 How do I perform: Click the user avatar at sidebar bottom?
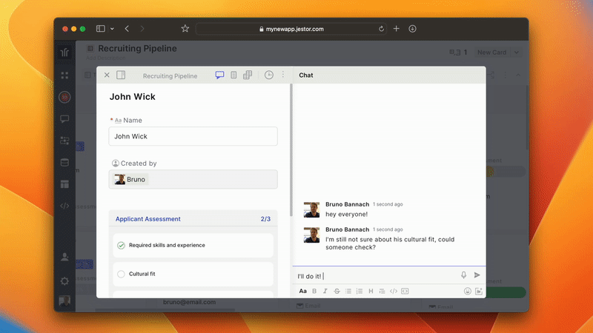pyautogui.click(x=64, y=301)
